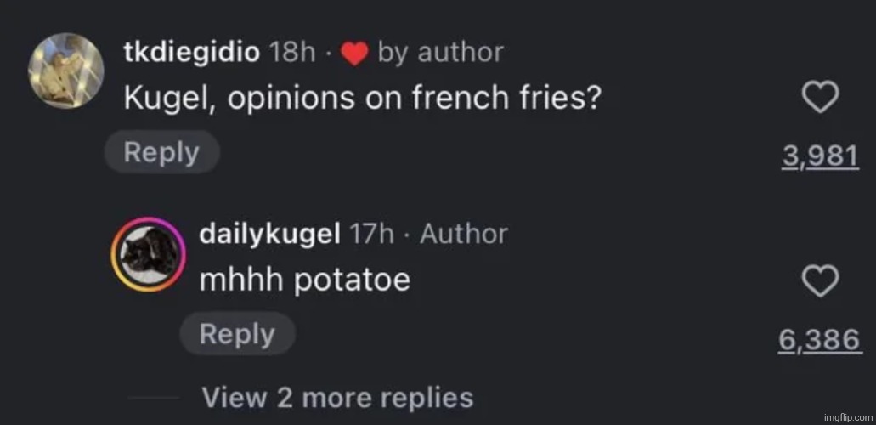Click the red heart by author badge
The height and width of the screenshot is (425, 876).
click(353, 54)
